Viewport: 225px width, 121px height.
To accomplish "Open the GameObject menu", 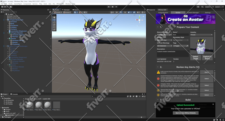I will tap(18, 4).
